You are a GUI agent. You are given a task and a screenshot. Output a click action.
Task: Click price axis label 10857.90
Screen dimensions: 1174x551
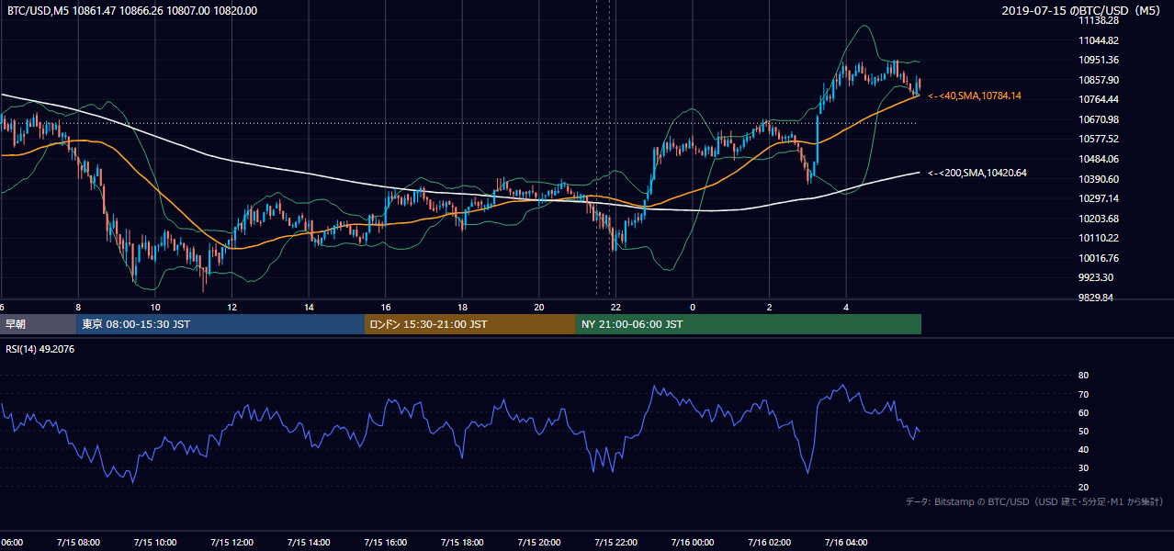[1098, 80]
